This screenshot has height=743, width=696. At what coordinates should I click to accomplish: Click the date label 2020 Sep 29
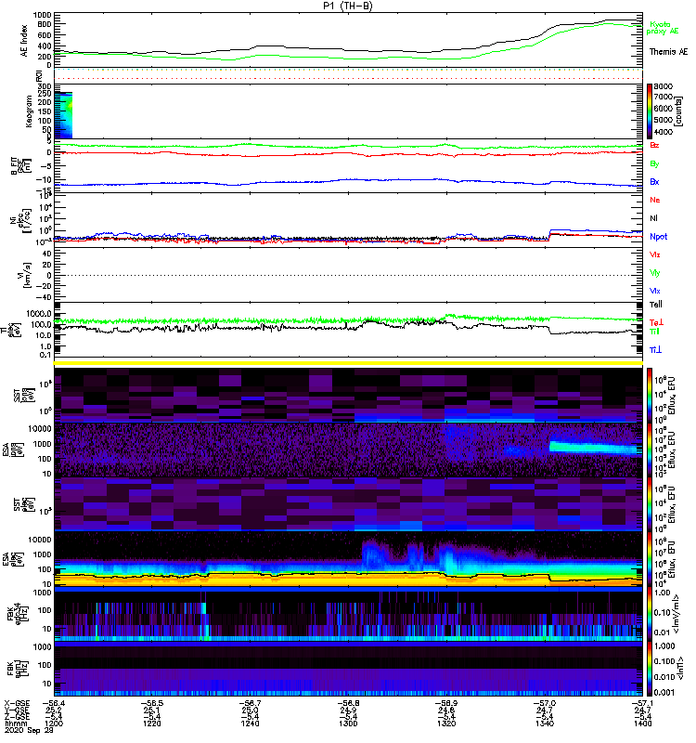click(x=29, y=731)
